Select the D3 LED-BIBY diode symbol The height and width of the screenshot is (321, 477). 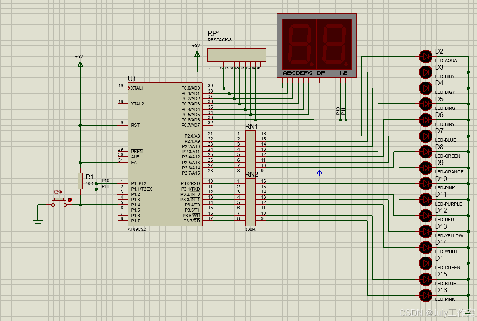[425, 72]
